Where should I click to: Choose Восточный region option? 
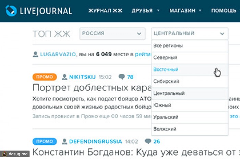pyautogui.click(x=190, y=70)
